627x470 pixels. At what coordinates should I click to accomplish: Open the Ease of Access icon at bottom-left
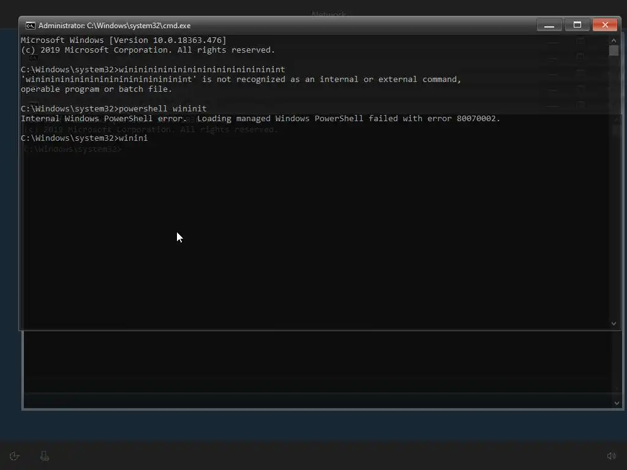coord(15,456)
